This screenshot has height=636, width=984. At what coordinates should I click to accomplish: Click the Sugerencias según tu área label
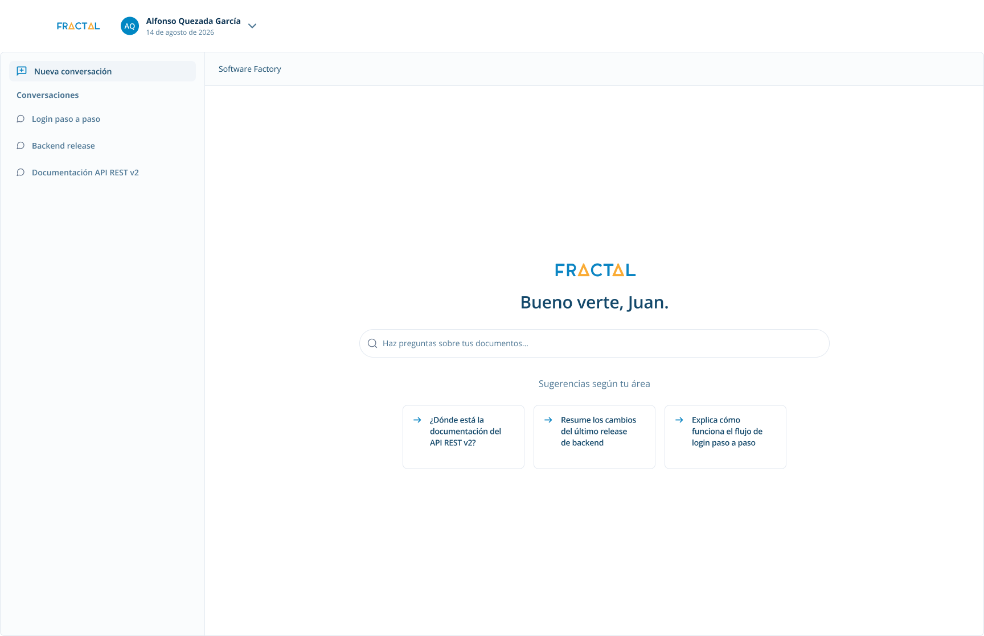594,384
